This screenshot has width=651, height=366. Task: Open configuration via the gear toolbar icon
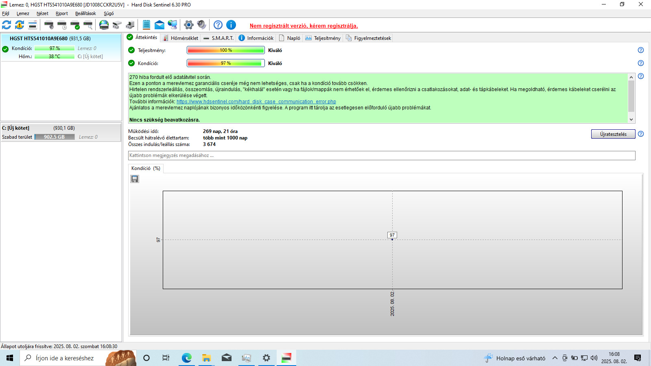[x=188, y=25]
